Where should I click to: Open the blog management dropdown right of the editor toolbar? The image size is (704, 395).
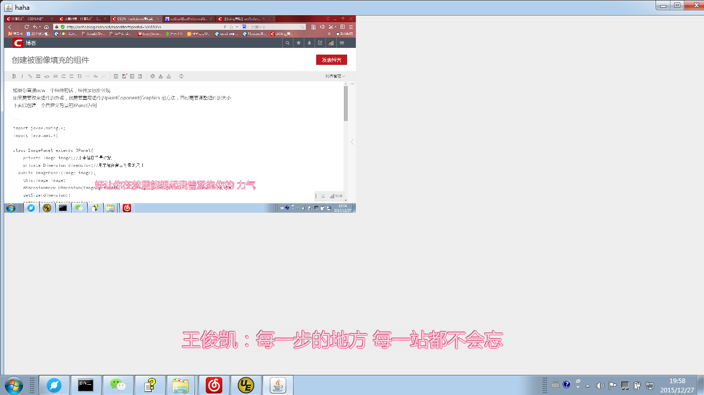pos(335,76)
